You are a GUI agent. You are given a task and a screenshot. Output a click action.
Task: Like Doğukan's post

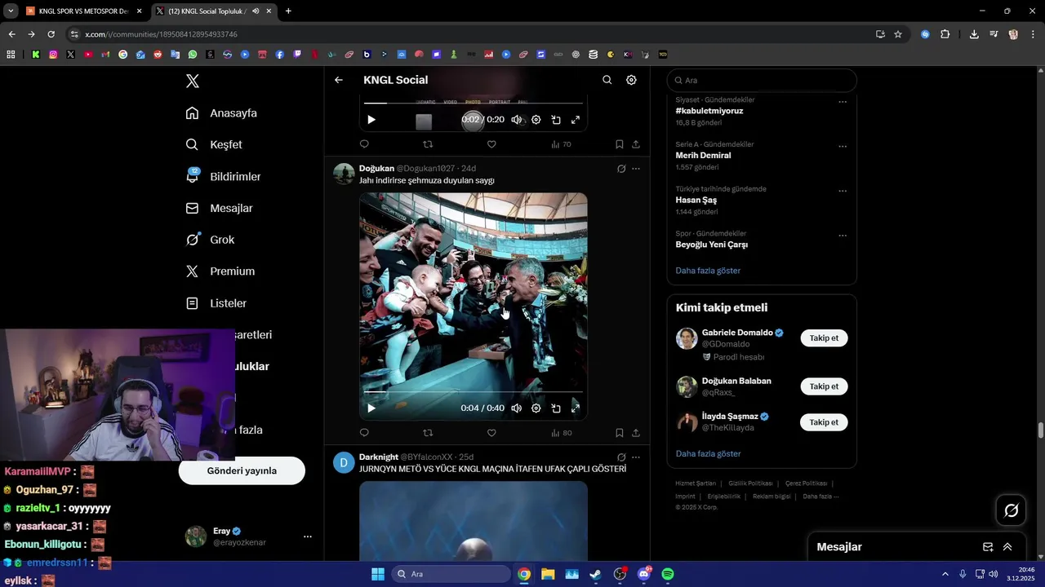click(x=491, y=433)
